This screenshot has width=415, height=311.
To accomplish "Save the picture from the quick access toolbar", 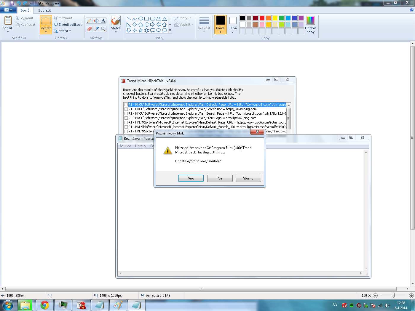I will 12,3.
